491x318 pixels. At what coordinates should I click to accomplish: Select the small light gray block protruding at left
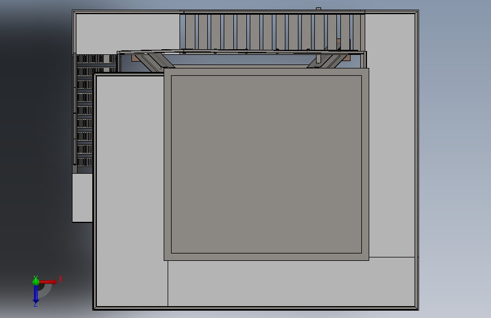tap(82, 198)
